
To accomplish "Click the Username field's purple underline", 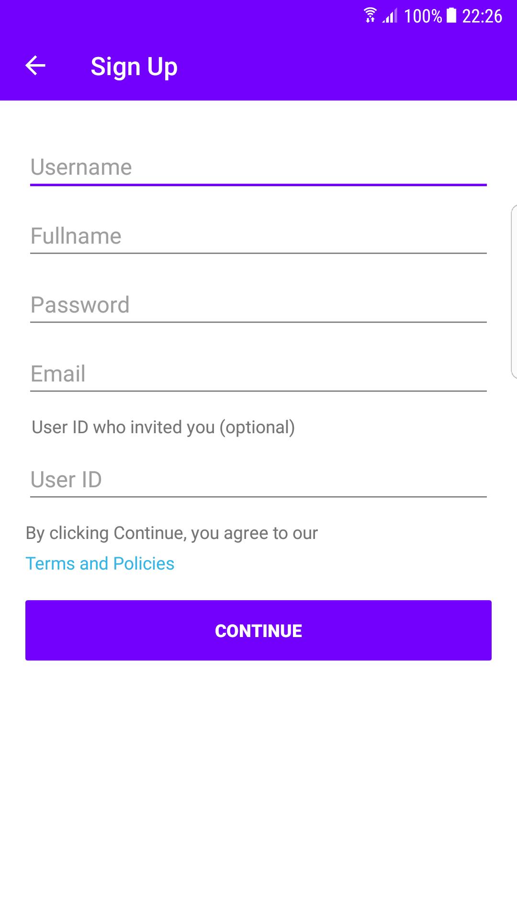I will (x=258, y=184).
